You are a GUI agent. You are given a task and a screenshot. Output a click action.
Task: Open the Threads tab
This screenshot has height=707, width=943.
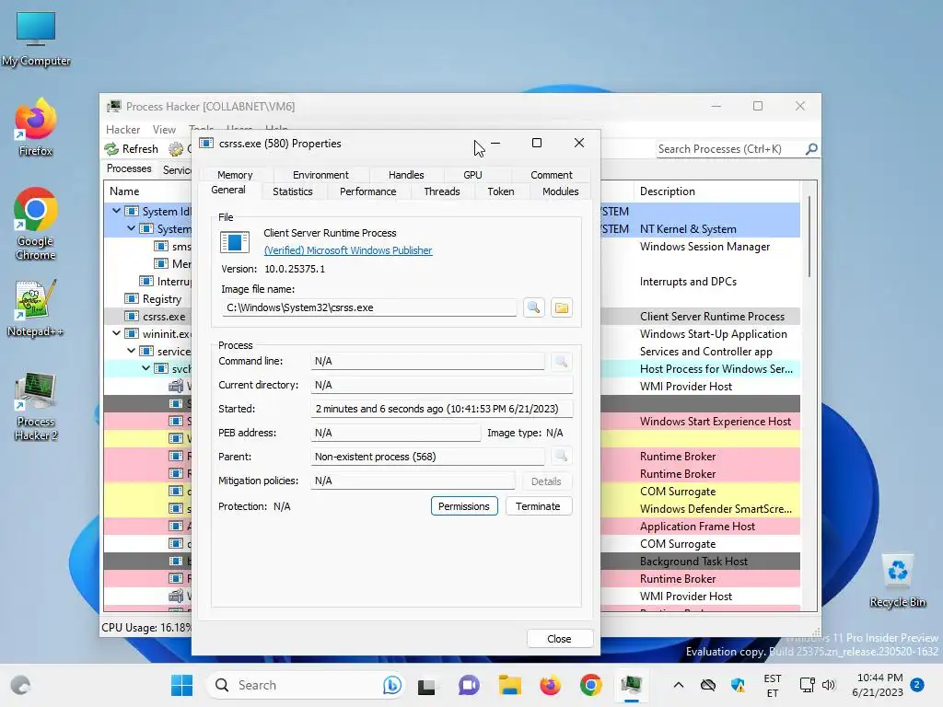(x=442, y=191)
